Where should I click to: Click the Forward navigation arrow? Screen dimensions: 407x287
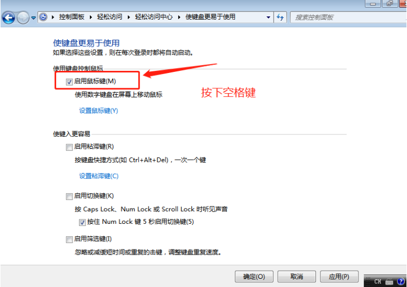[23, 17]
